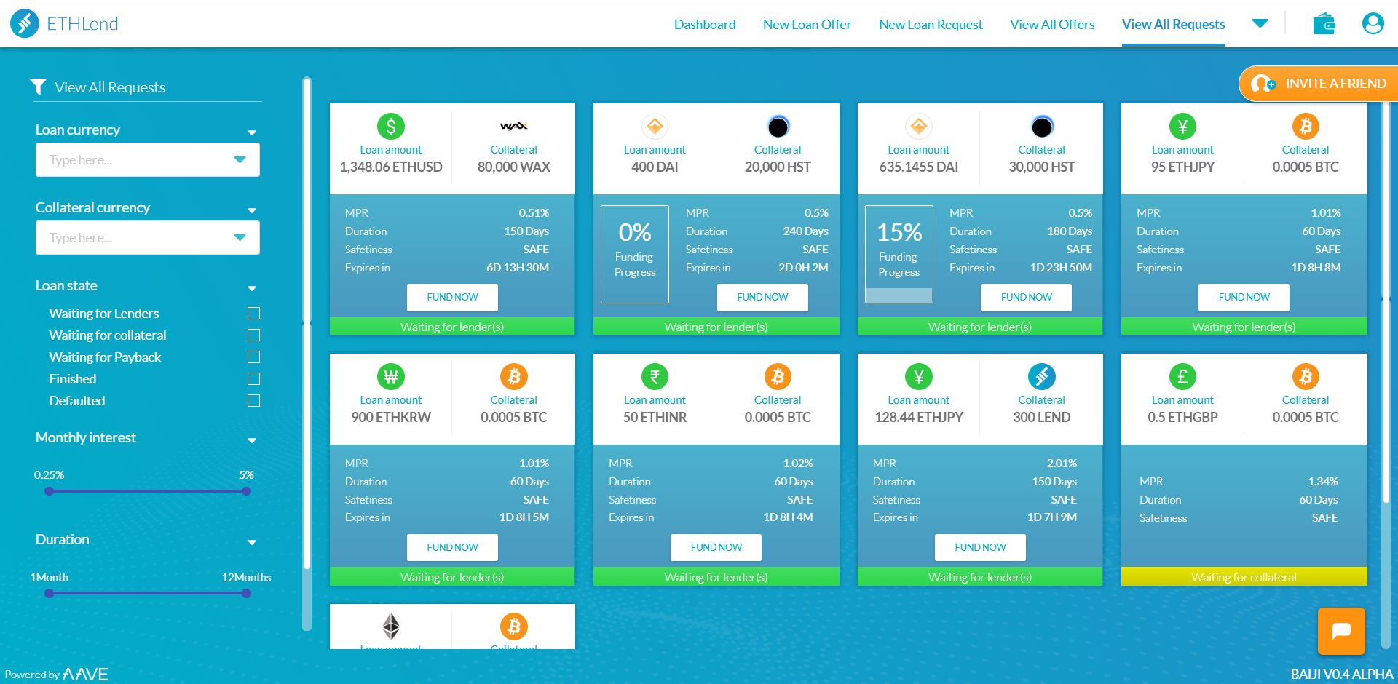Click Bitcoin icon on 0.5 ETHGBP card
Image resolution: width=1398 pixels, height=684 pixels.
click(1306, 377)
